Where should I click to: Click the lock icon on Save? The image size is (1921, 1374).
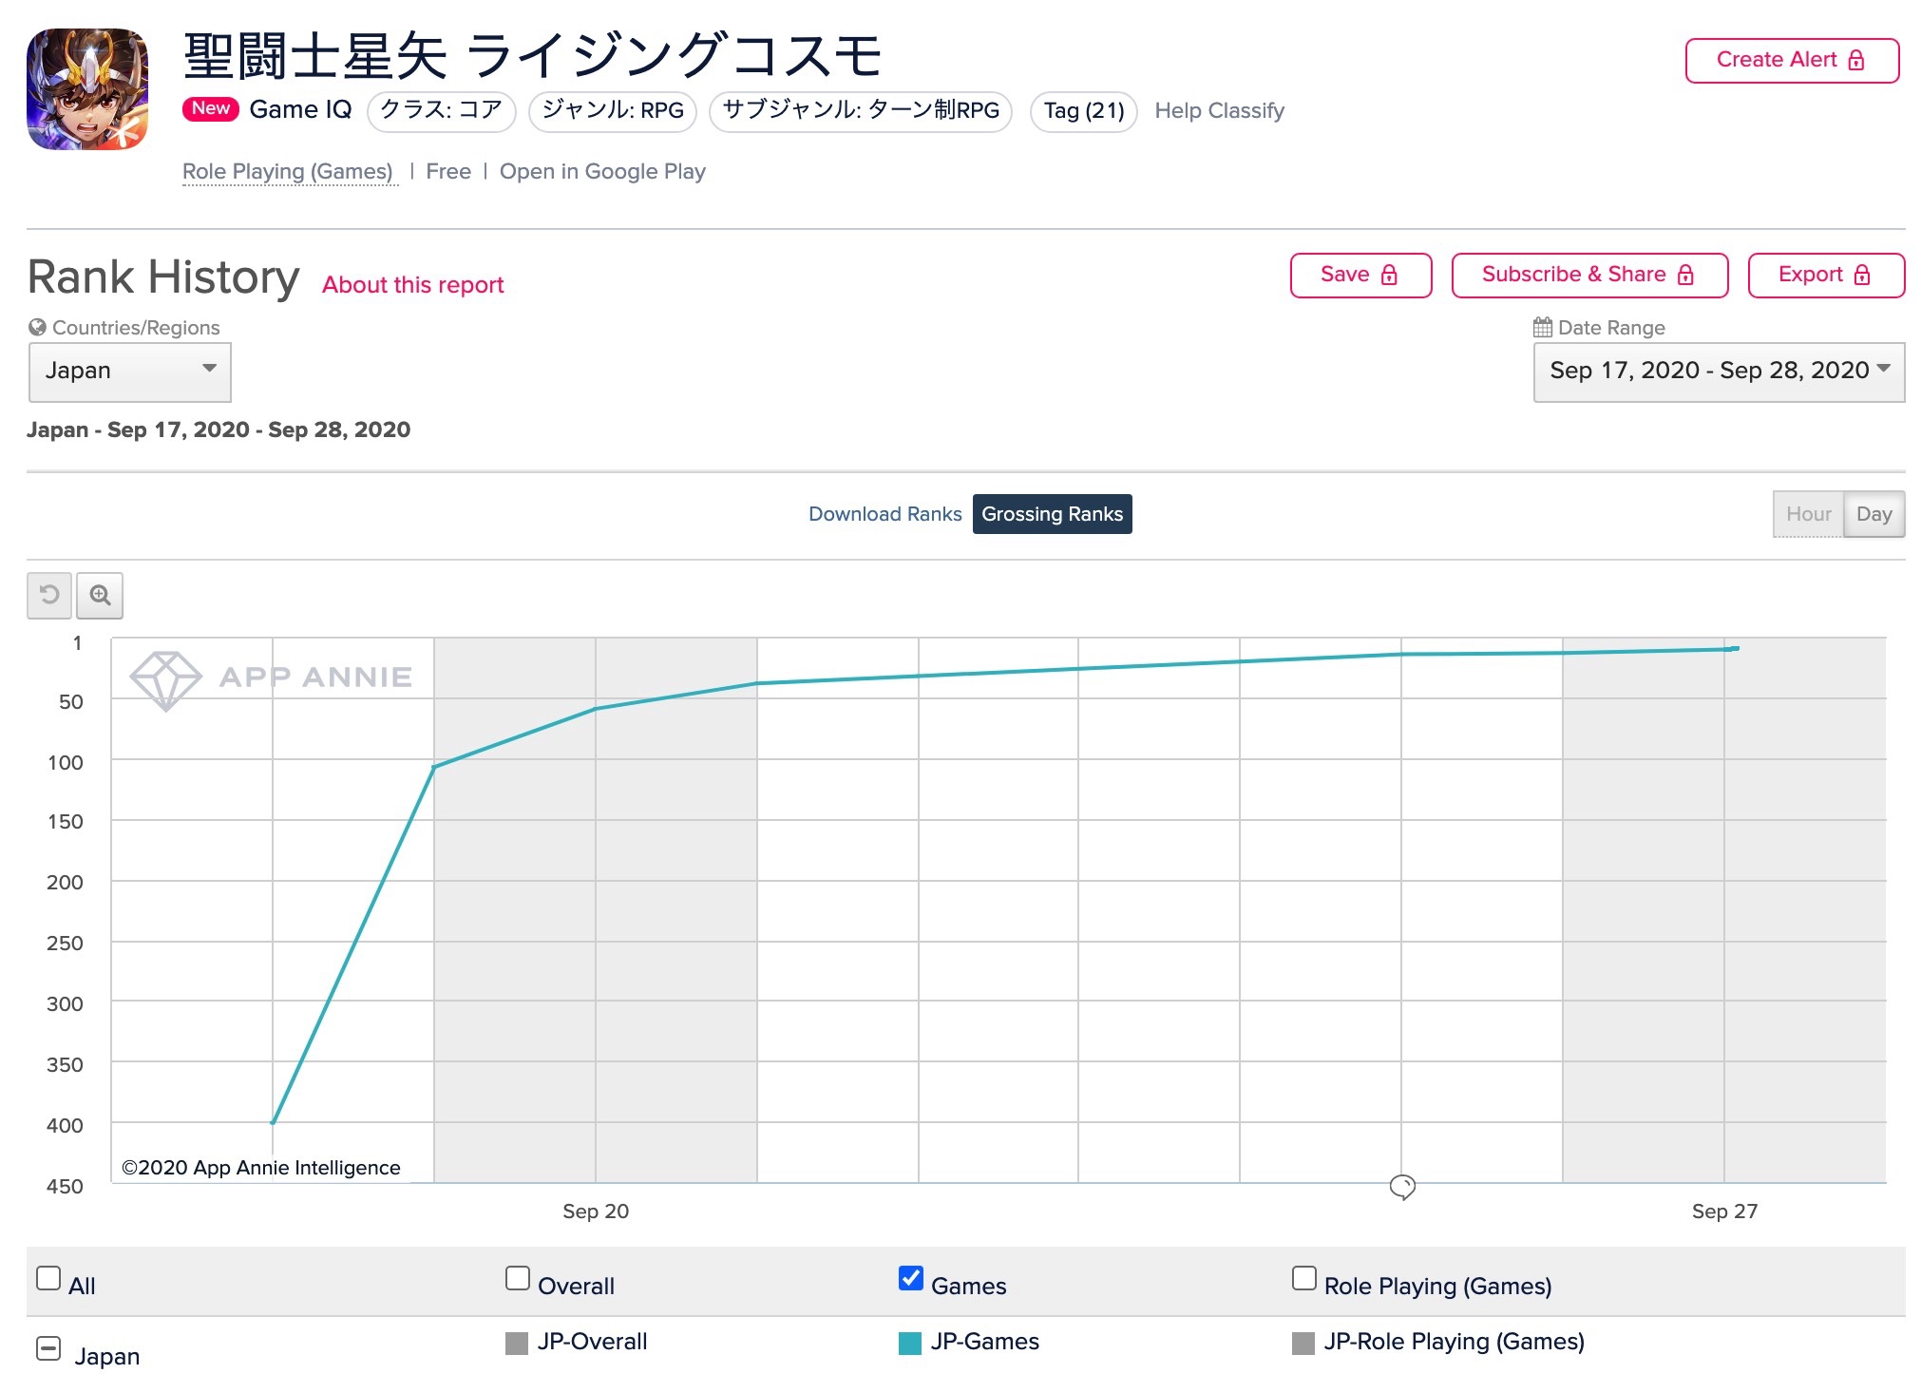[x=1389, y=275]
